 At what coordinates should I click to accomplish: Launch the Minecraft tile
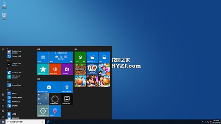80,69
